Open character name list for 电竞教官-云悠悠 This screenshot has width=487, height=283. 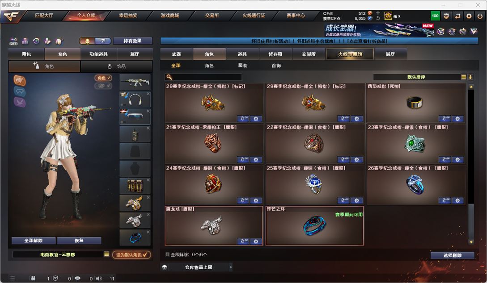tap(106, 254)
